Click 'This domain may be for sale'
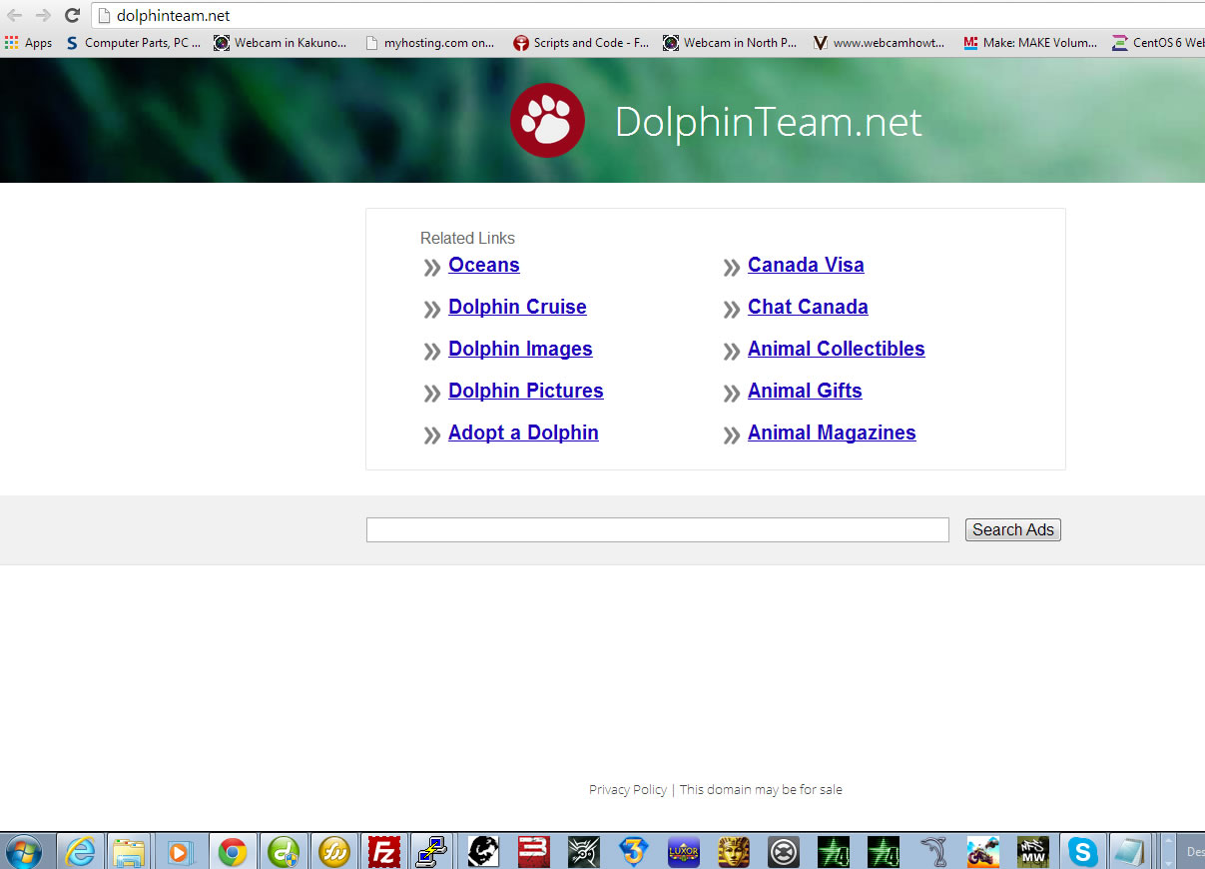The image size is (1205, 869). (761, 789)
